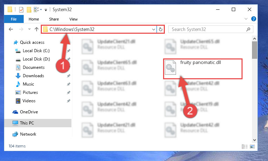The image size is (268, 161).
Task: Click the vertical scrollbar thumb
Action: coord(254,50)
